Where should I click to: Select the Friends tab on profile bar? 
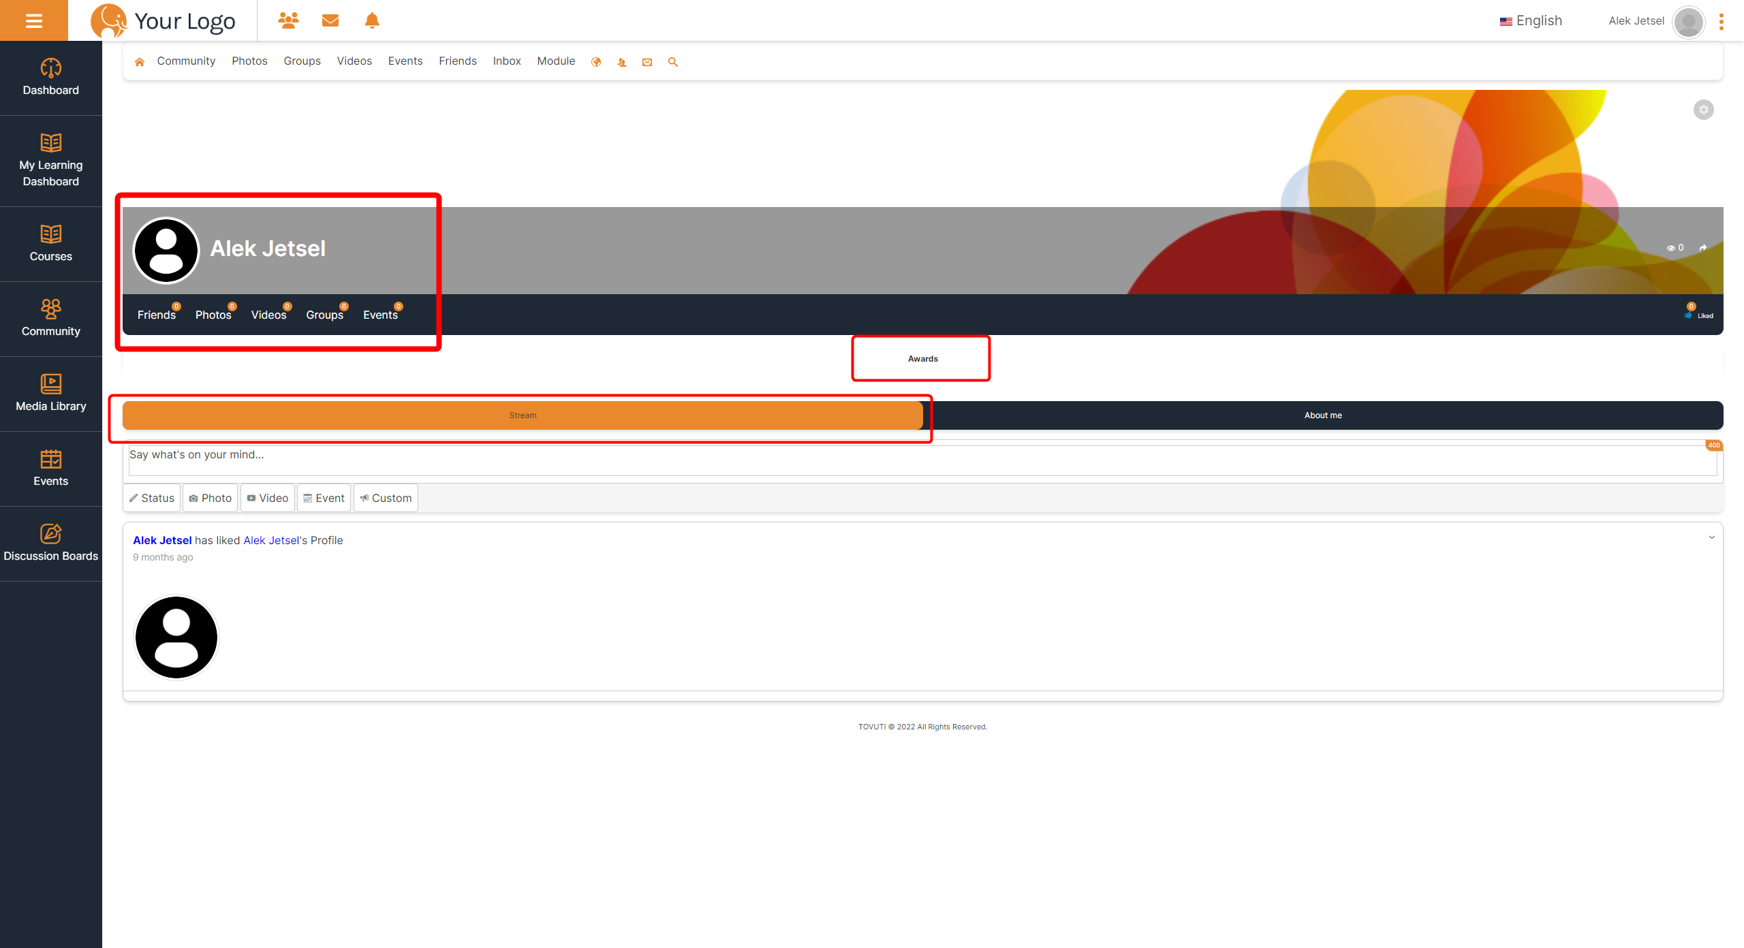coord(157,315)
